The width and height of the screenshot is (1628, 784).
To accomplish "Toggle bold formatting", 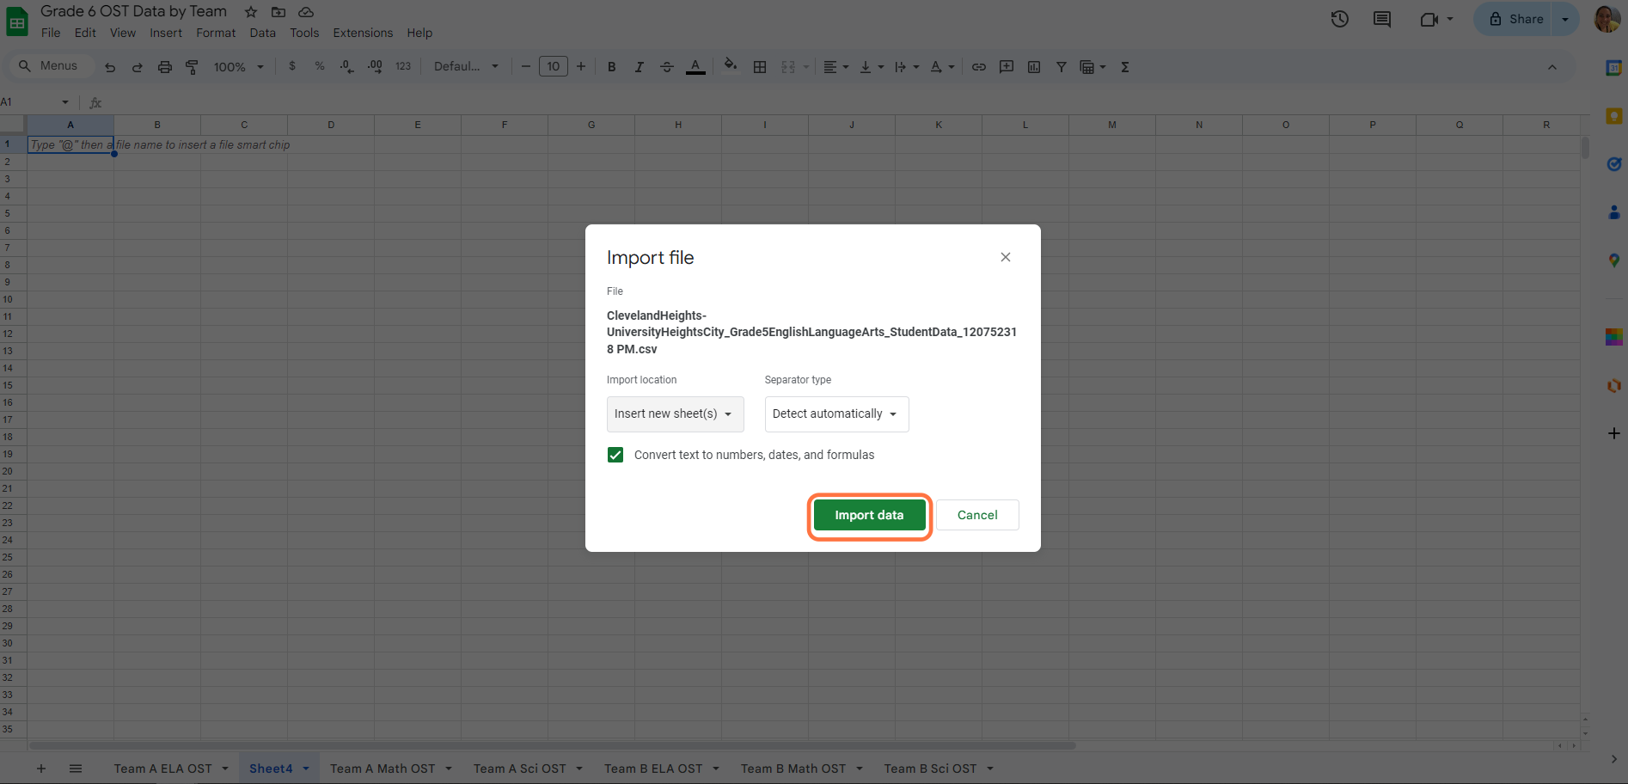I will pos(612,67).
